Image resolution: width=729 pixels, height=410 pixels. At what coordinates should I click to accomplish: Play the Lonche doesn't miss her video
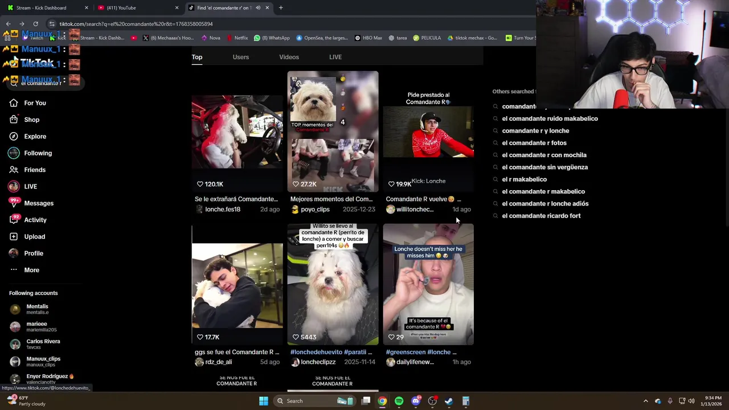pos(428,284)
